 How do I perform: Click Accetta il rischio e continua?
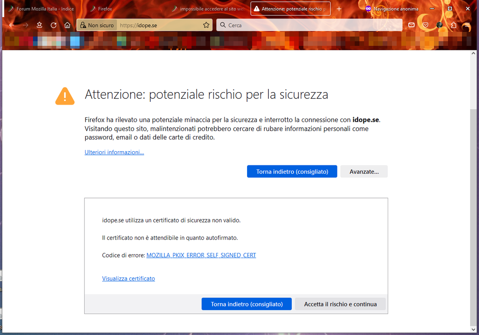[x=340, y=304]
